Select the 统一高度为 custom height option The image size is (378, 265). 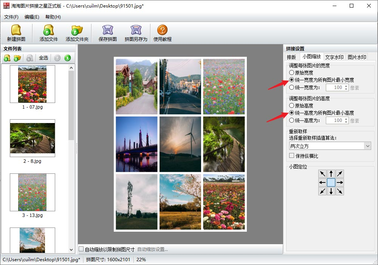click(291, 120)
